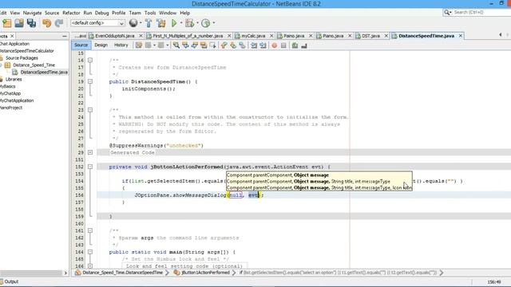Image resolution: width=511 pixels, height=287 pixels.
Task: Toggle Bookmark icon in editor toolbar
Action: [x=242, y=45]
